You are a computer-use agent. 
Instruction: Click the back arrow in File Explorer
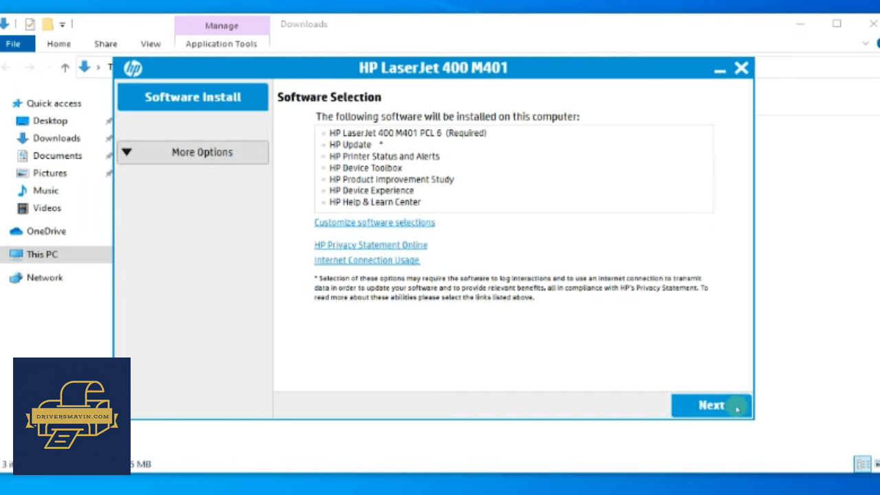(6, 67)
